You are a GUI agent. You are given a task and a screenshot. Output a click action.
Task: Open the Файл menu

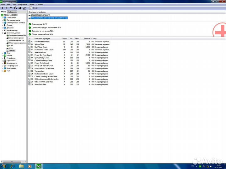3,4
